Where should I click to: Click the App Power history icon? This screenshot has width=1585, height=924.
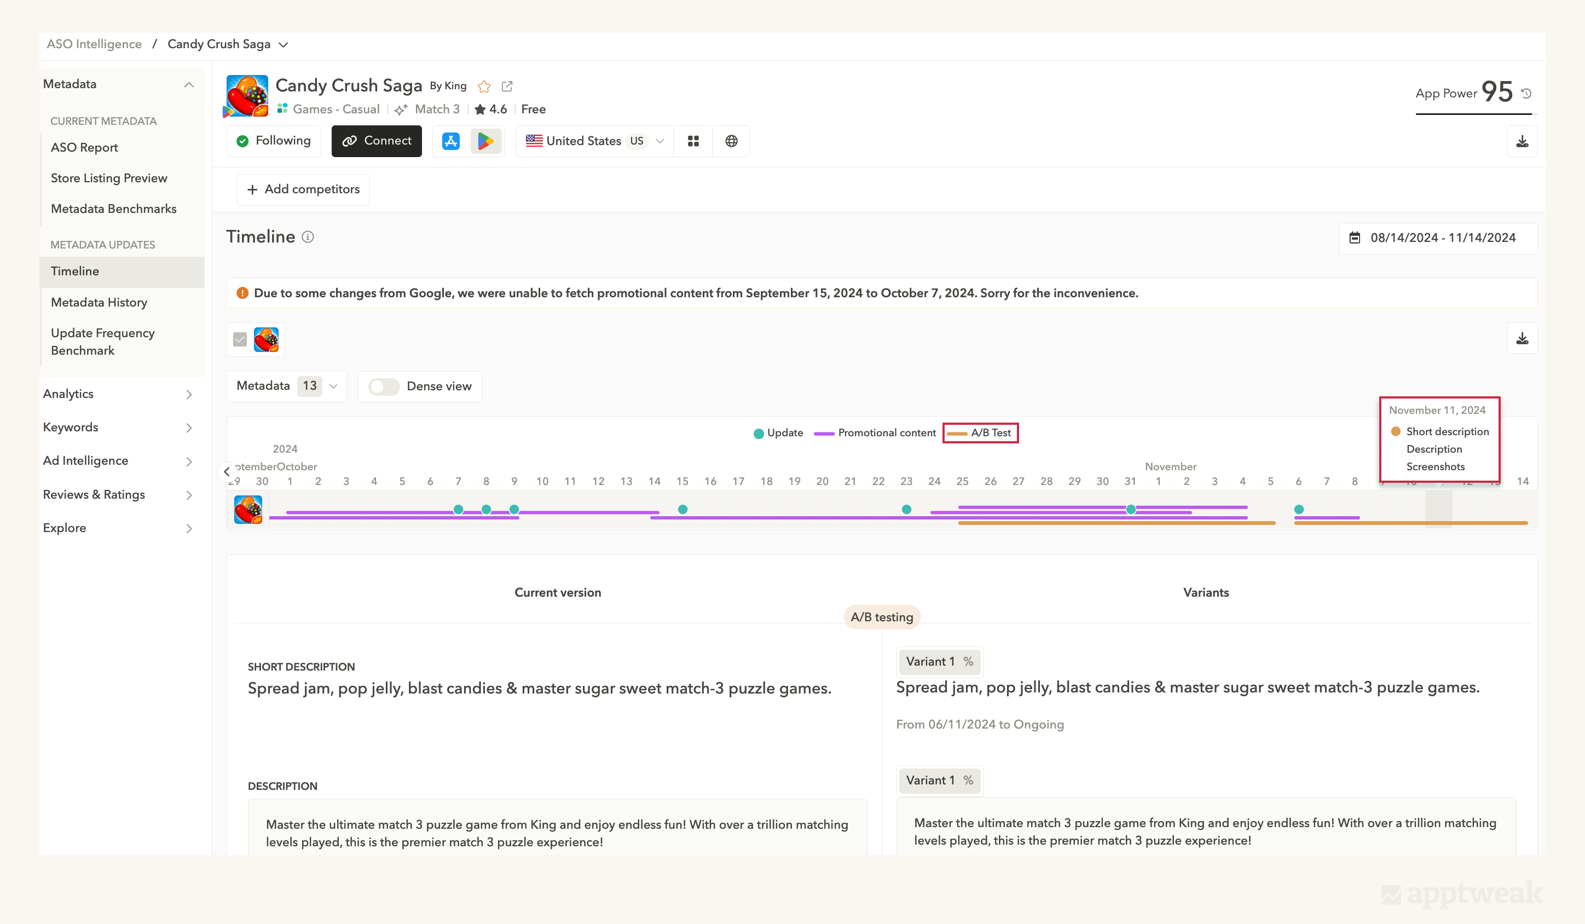[1526, 93]
